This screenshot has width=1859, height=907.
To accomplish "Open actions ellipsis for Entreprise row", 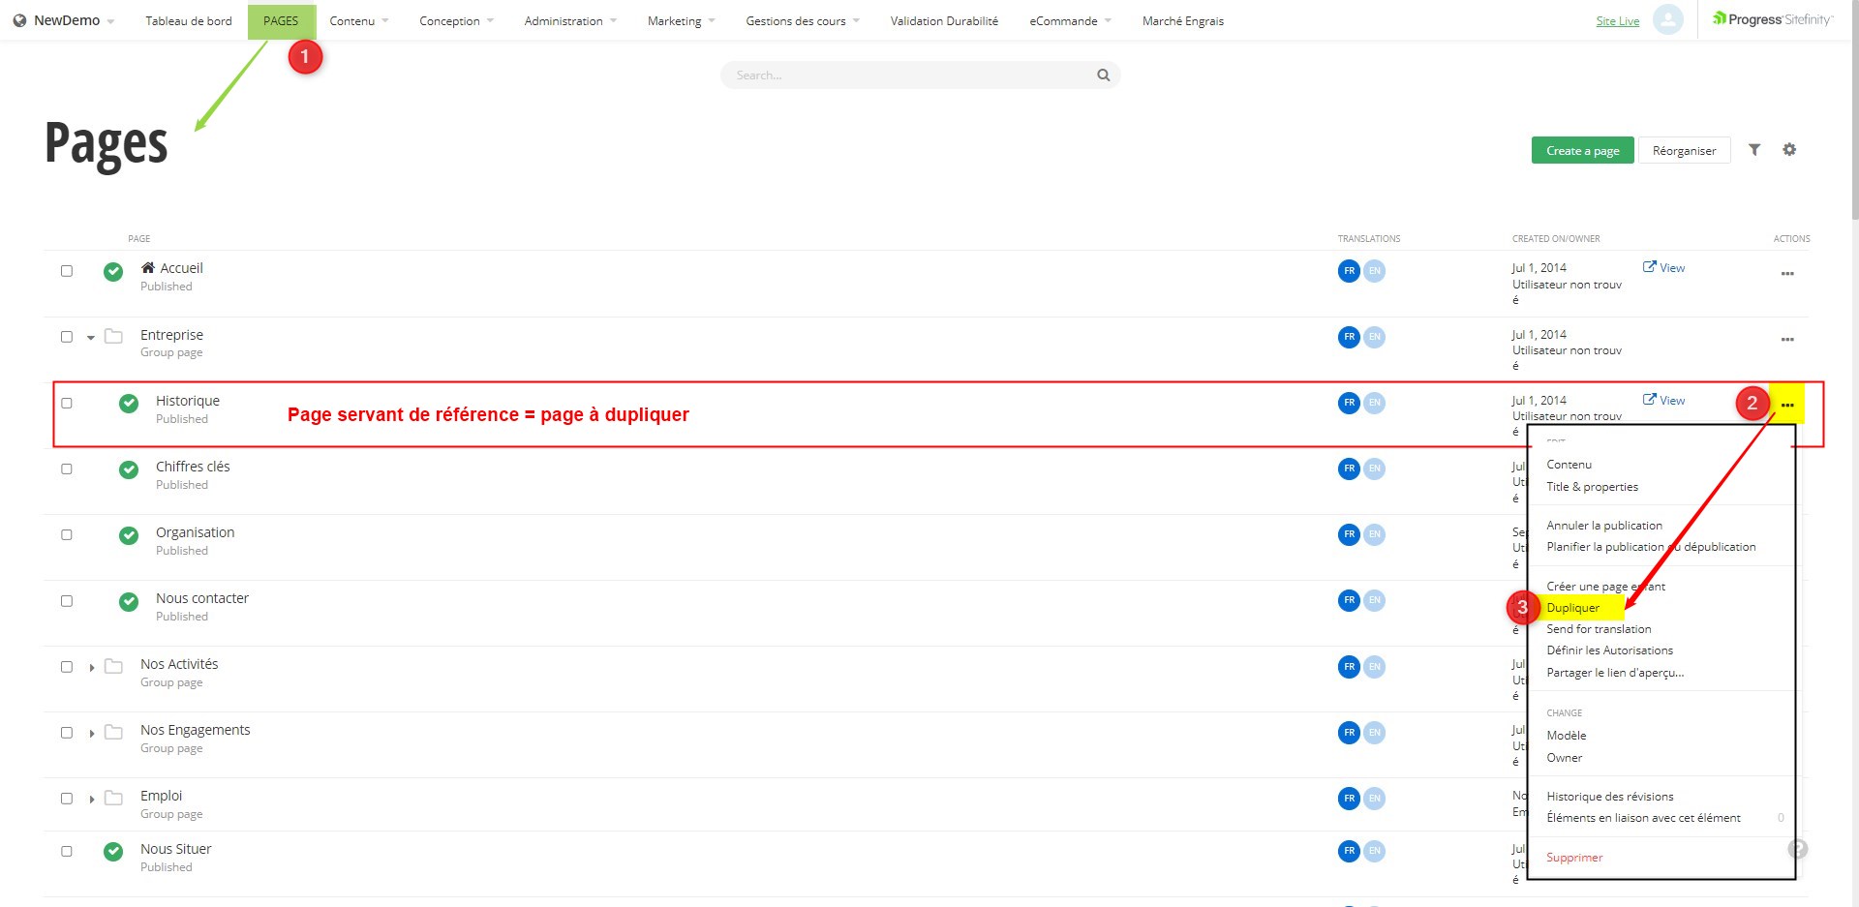I will 1786,340.
